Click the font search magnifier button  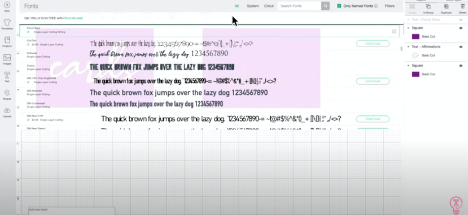pos(325,6)
